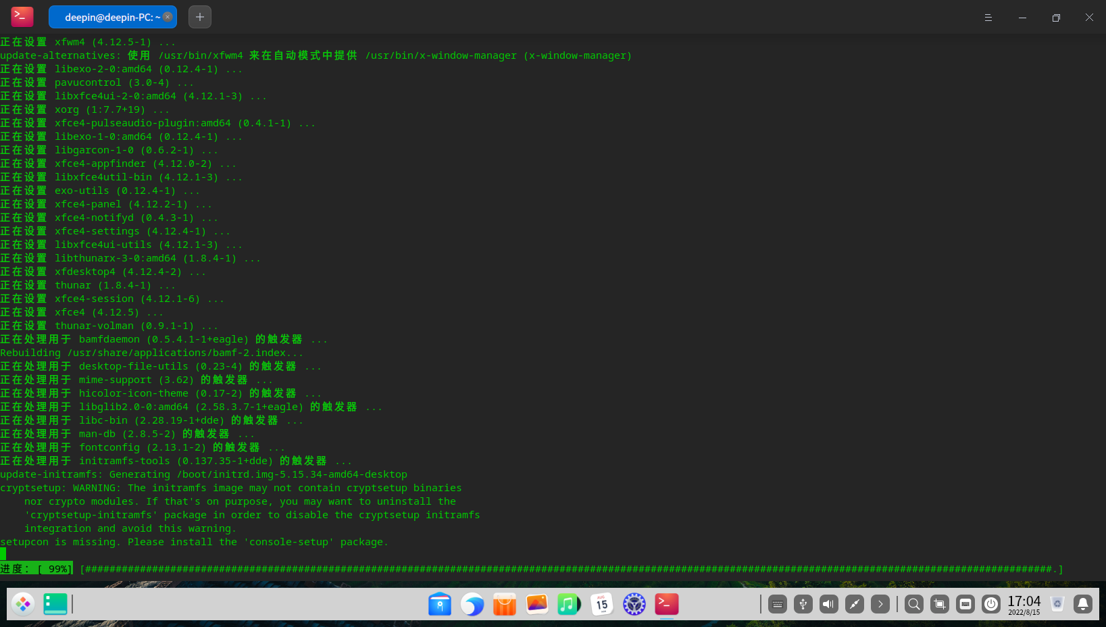Screen dimensions: 1106x627
Task: Click 'bamfdaemon (0.5.4.1-1+eagle)' text
Action: (164, 339)
